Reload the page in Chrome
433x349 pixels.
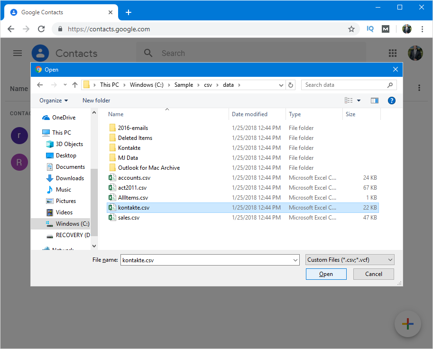point(41,29)
